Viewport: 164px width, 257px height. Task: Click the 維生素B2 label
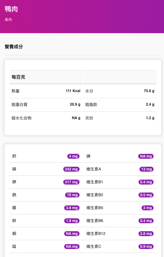95,195
